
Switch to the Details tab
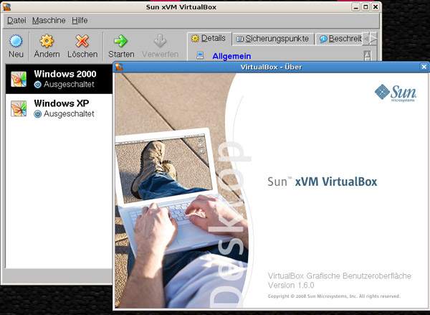209,38
